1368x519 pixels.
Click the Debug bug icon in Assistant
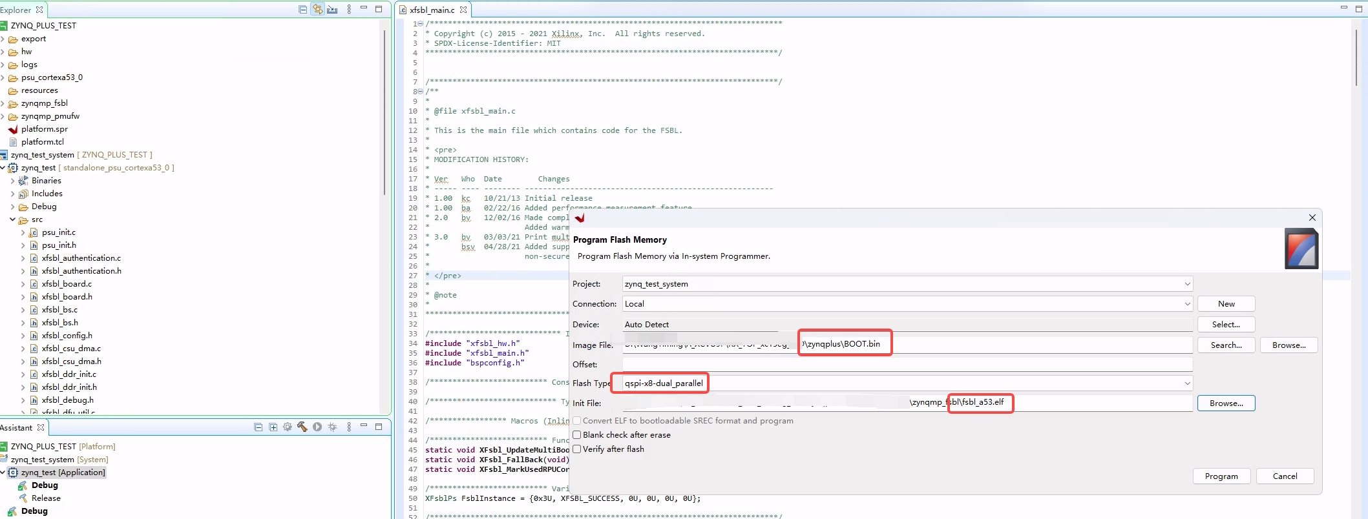[332, 427]
